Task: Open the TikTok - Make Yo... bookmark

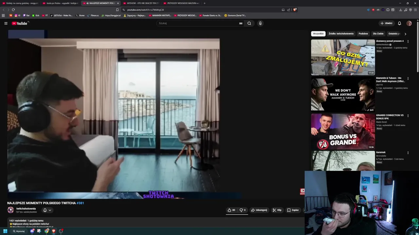Action: tap(61, 15)
